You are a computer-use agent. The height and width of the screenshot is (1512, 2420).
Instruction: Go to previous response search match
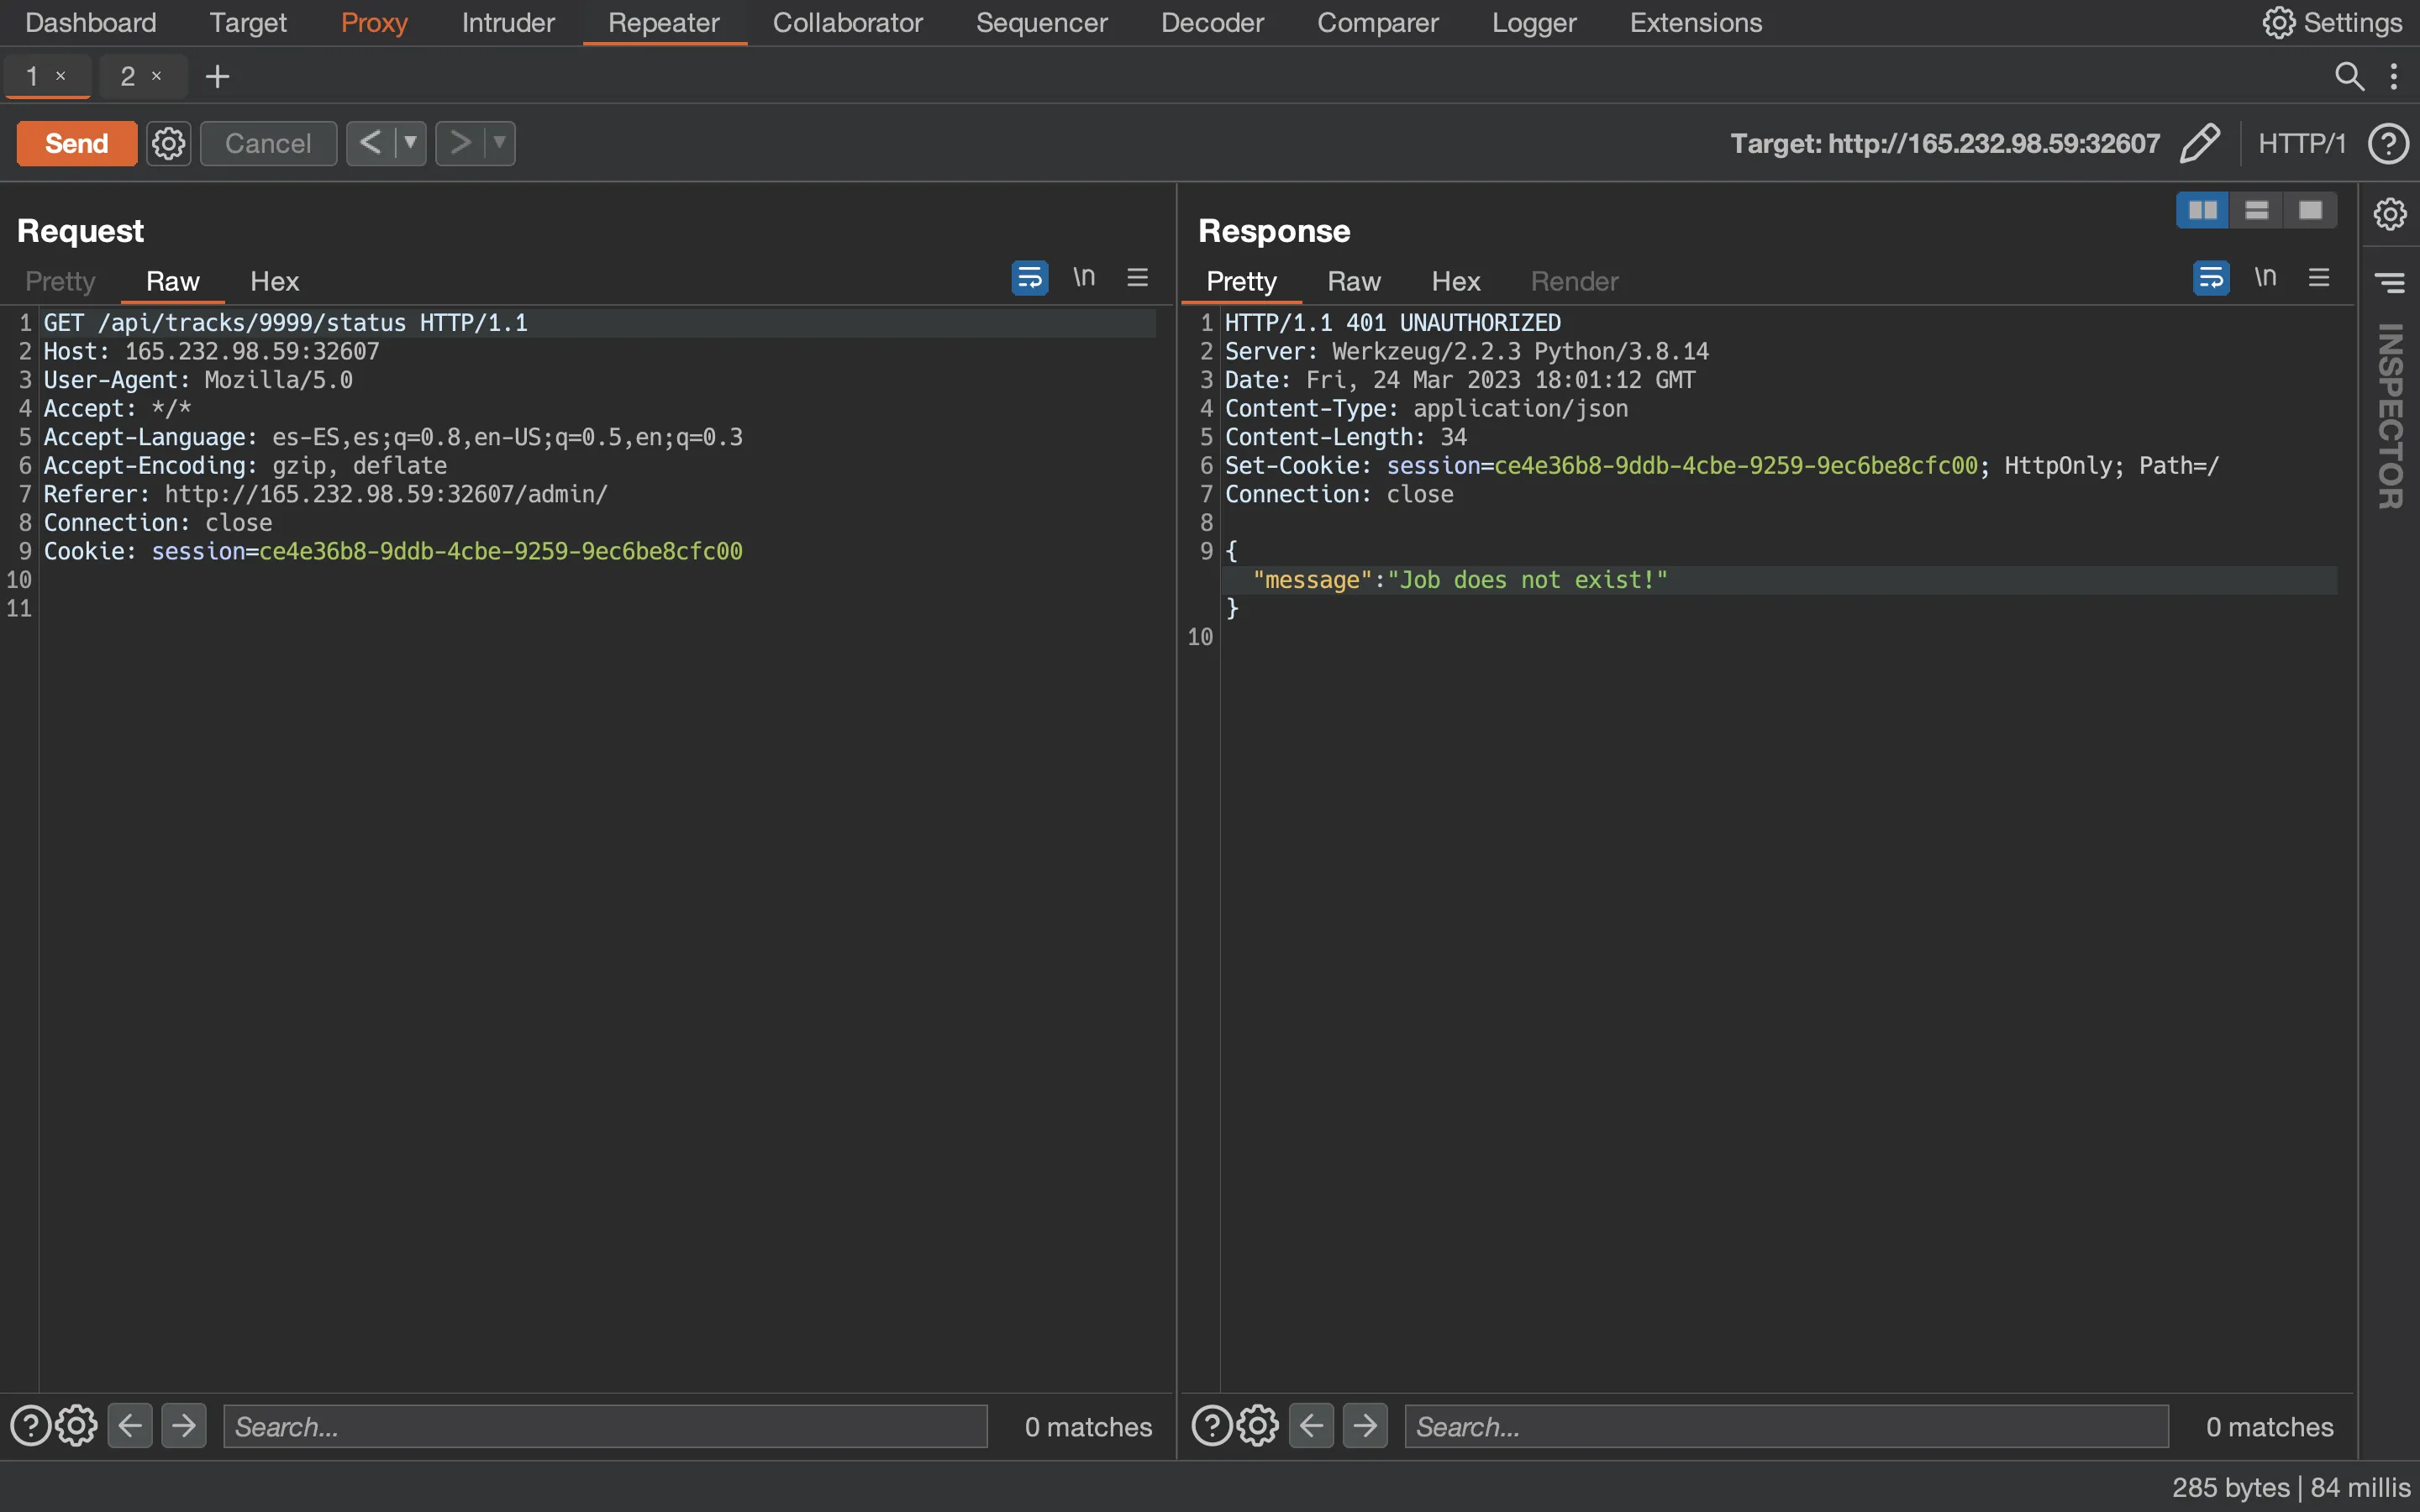coord(1312,1425)
